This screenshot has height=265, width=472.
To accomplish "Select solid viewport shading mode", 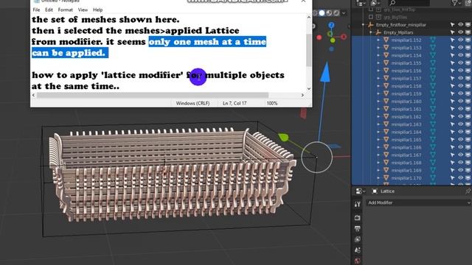I will click(x=322, y=13).
